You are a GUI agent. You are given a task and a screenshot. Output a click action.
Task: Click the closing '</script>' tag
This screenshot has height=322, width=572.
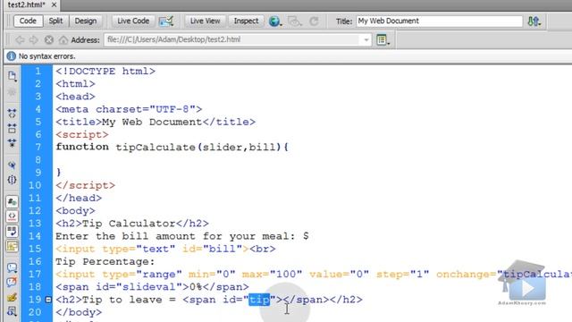pos(86,185)
